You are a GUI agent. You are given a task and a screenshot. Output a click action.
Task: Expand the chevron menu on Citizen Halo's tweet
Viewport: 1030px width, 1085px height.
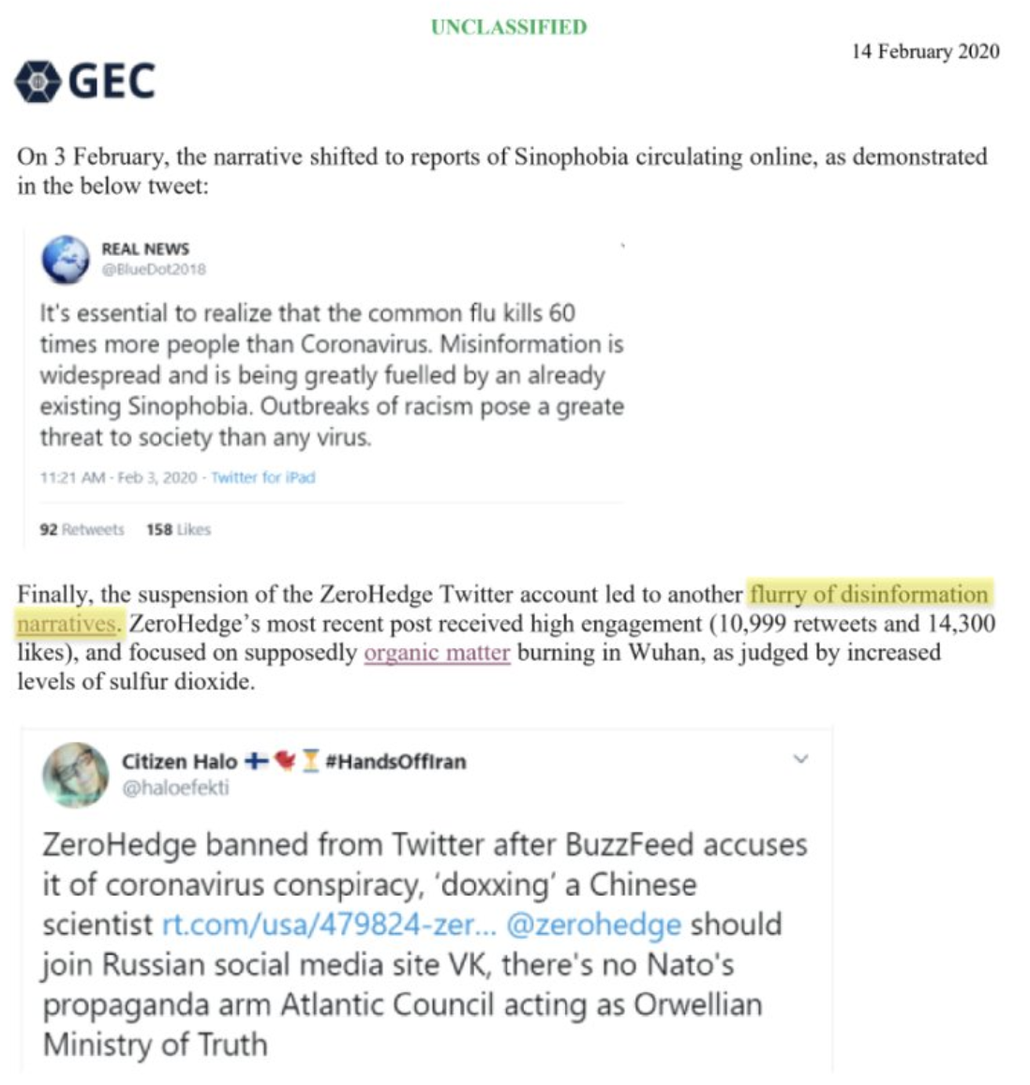point(800,759)
